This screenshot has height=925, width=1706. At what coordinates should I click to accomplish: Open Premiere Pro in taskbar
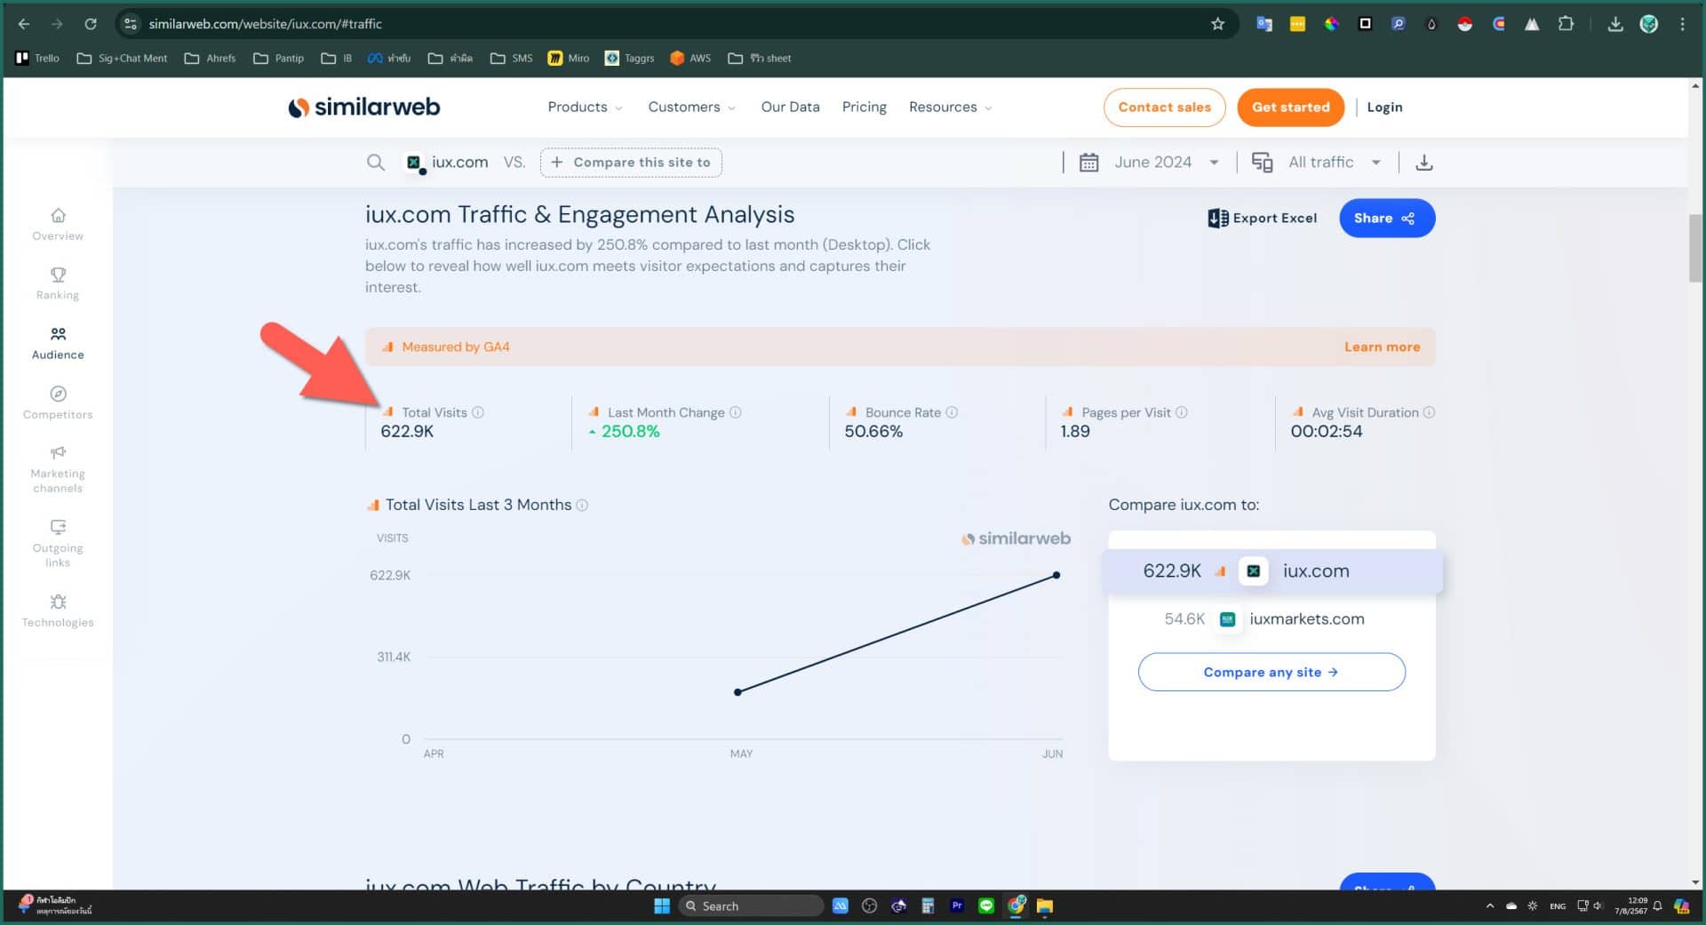click(x=957, y=905)
